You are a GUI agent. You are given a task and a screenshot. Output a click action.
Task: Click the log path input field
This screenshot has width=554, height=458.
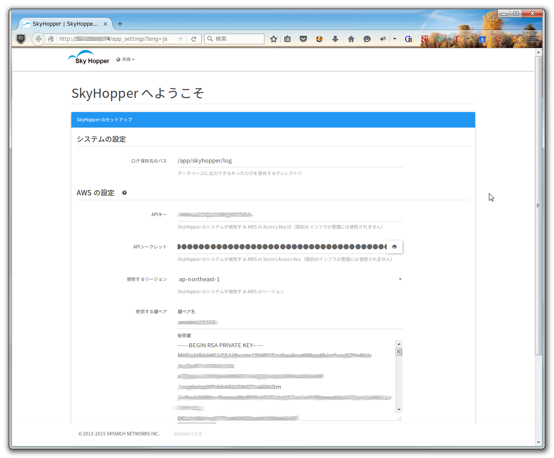pos(290,161)
